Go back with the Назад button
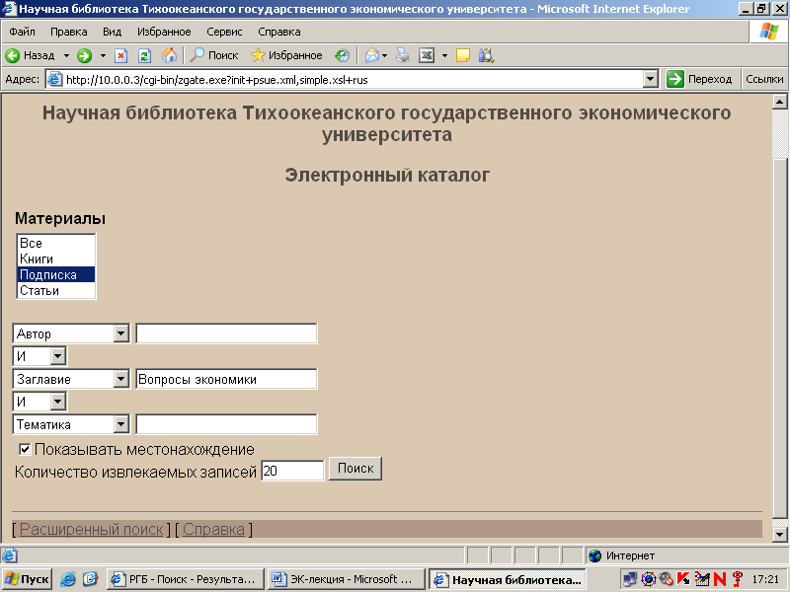The height and width of the screenshot is (592, 790). (30, 55)
